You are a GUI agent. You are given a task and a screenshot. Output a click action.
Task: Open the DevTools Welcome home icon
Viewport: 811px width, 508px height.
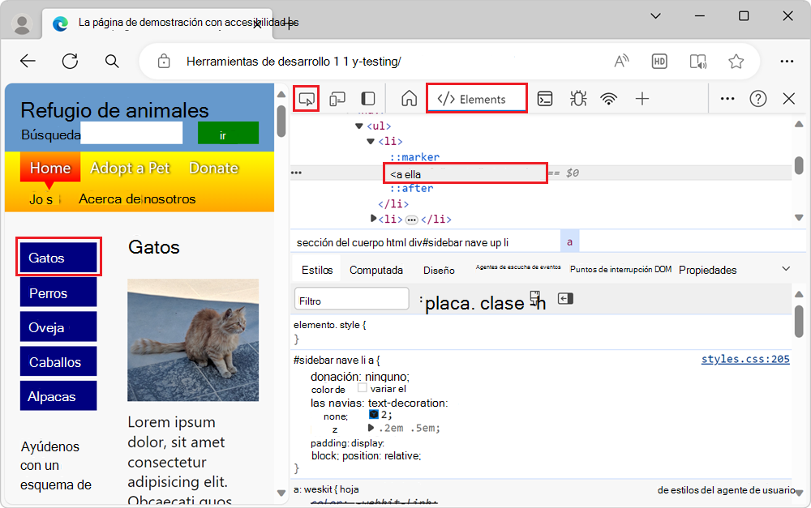(x=409, y=98)
